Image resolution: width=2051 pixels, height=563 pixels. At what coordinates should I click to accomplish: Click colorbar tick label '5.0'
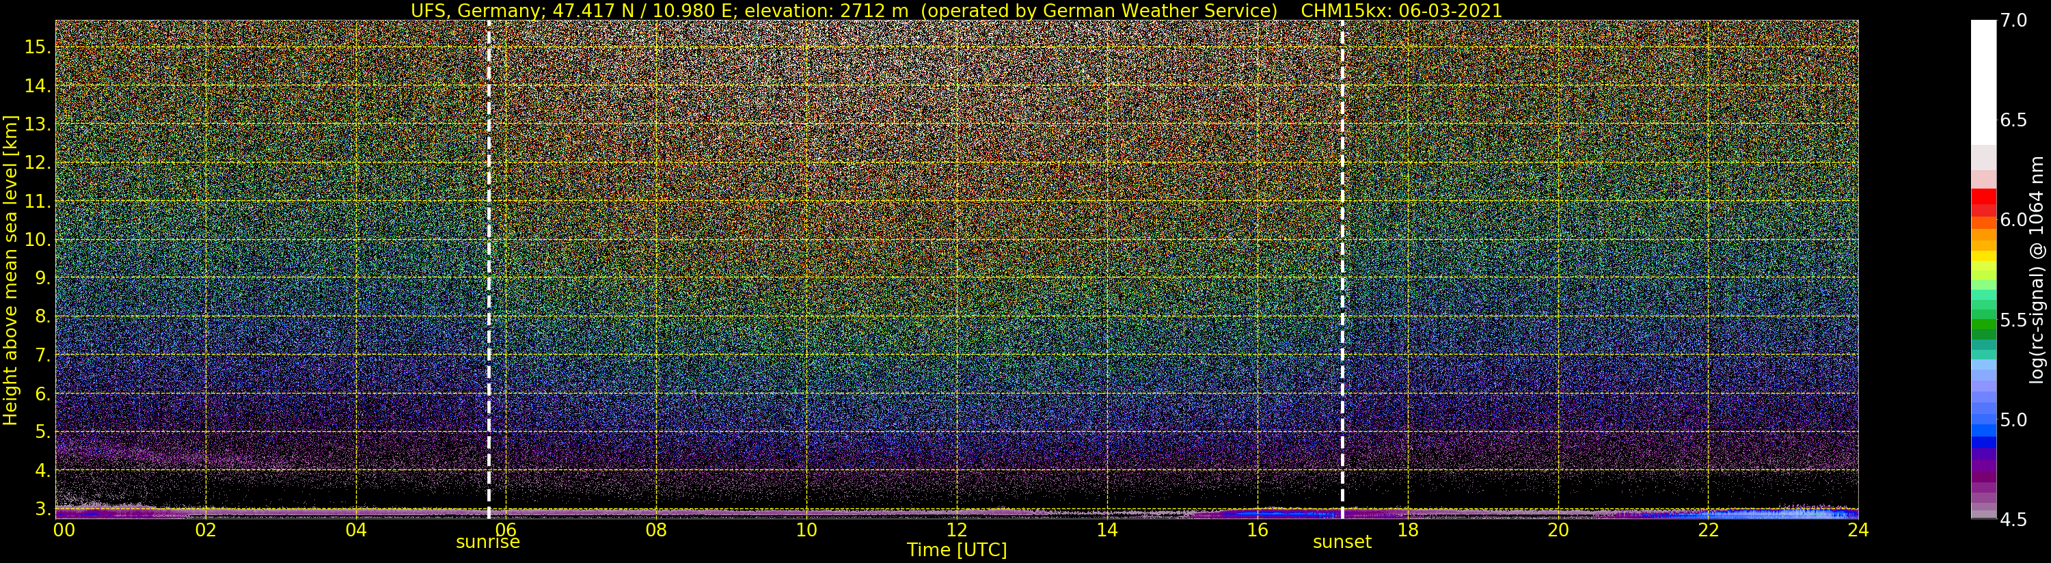pos(2013,420)
